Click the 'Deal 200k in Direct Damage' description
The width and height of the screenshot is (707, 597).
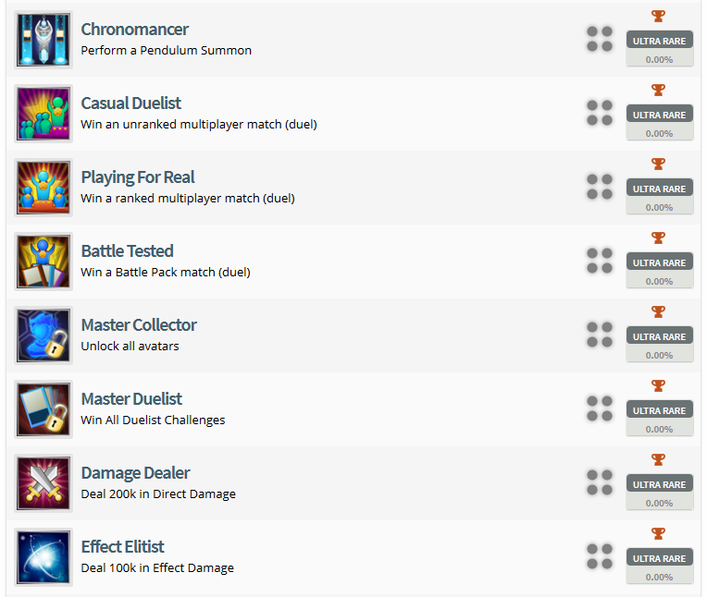click(x=158, y=494)
